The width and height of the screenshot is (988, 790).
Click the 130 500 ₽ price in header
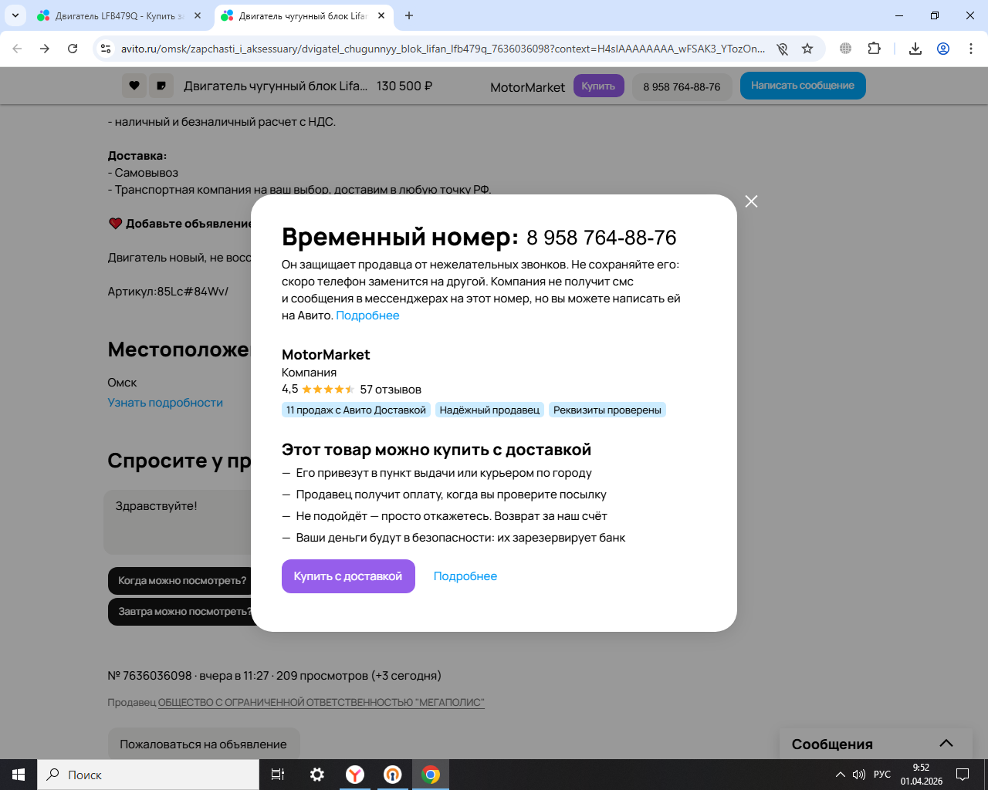click(x=404, y=86)
